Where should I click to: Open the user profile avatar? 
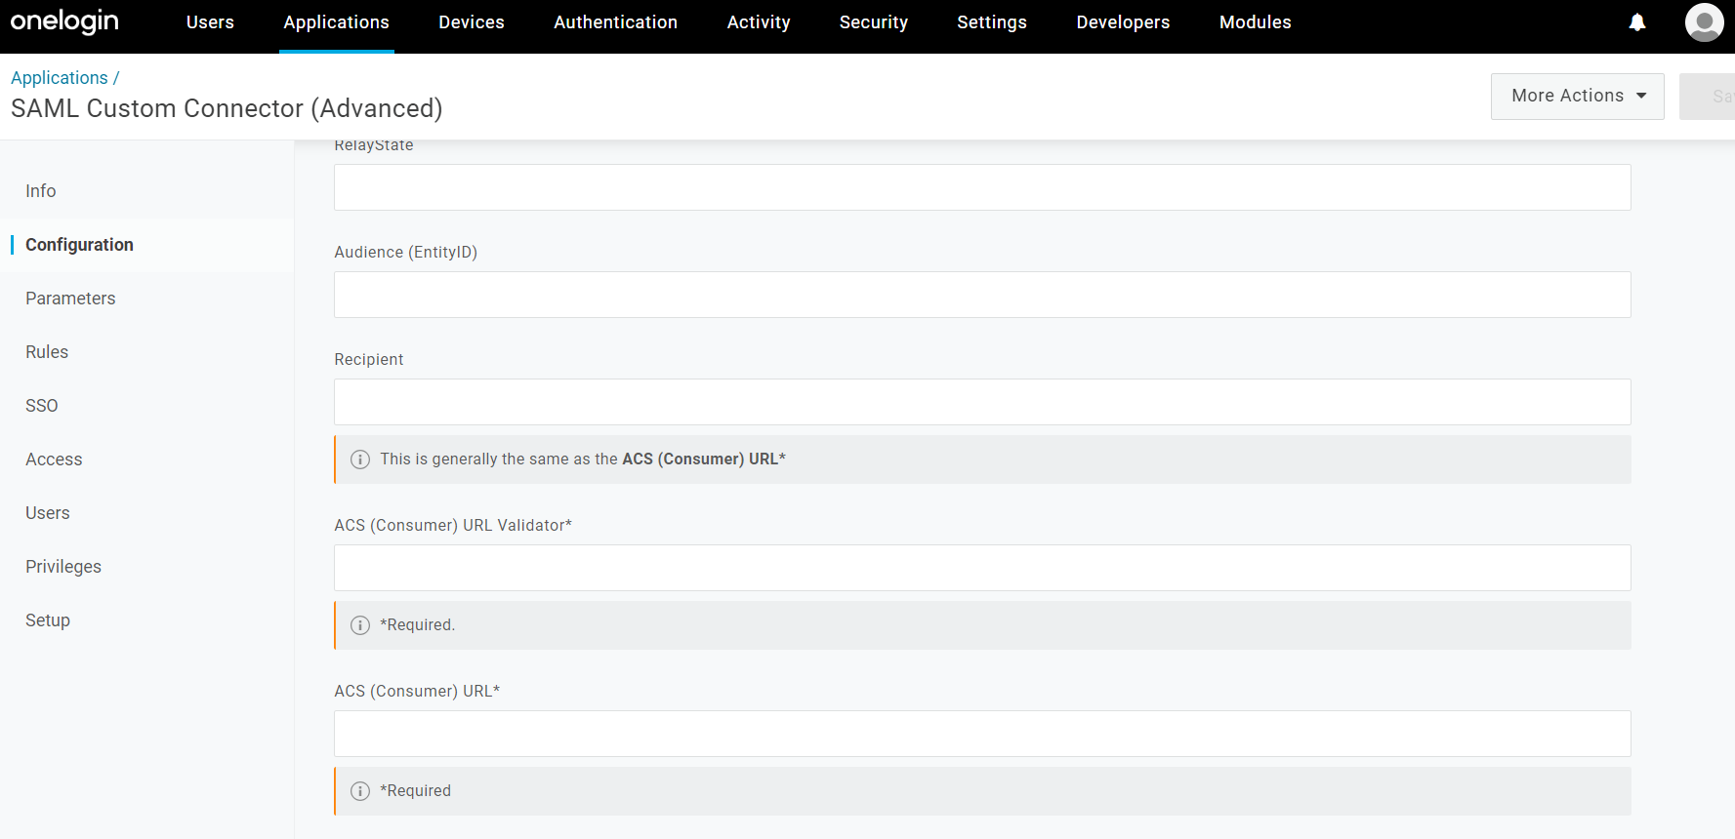(x=1704, y=22)
